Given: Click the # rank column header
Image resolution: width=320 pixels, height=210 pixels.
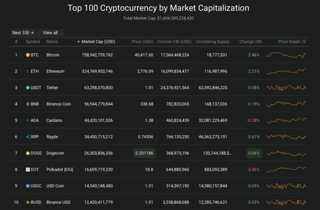Looking at the screenshot, I should (16, 42).
